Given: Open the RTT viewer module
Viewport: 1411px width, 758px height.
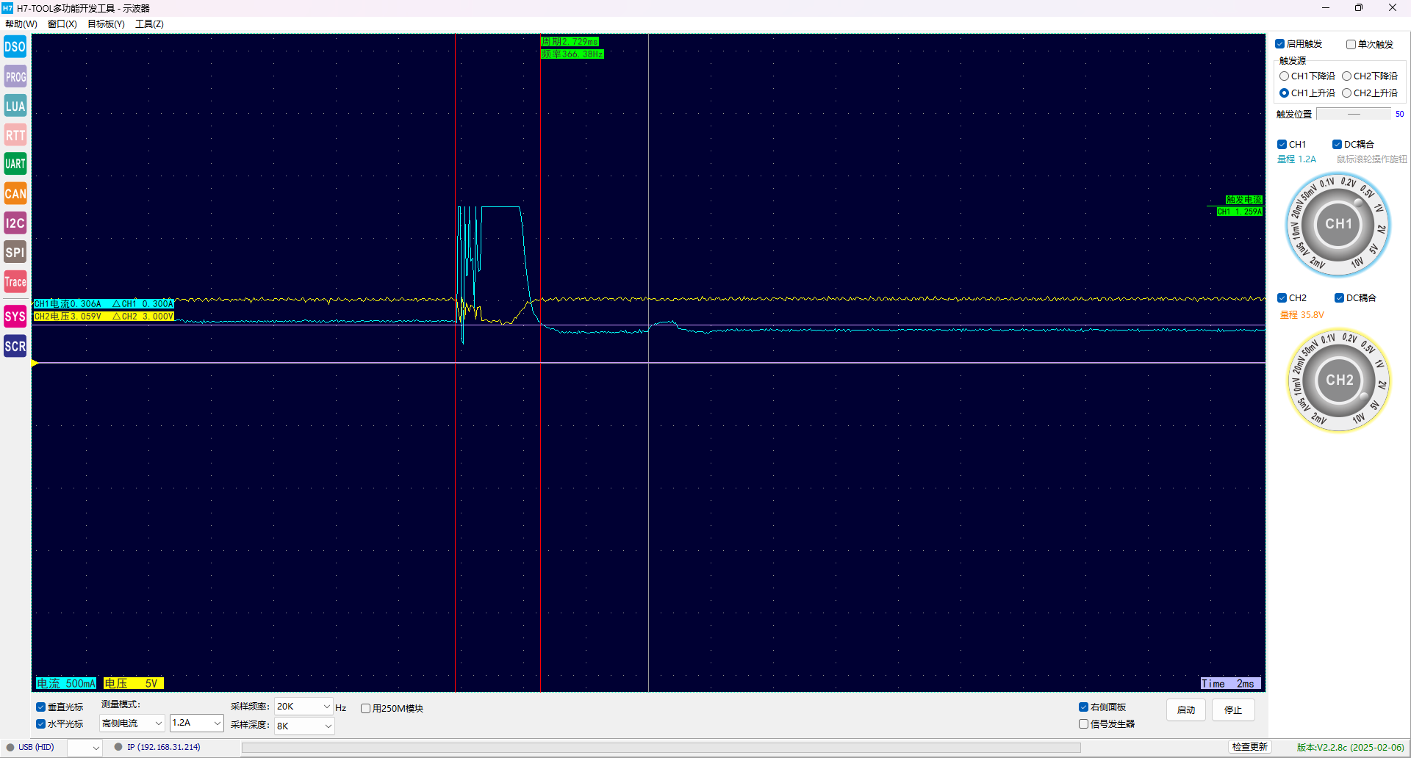Looking at the screenshot, I should pos(15,135).
